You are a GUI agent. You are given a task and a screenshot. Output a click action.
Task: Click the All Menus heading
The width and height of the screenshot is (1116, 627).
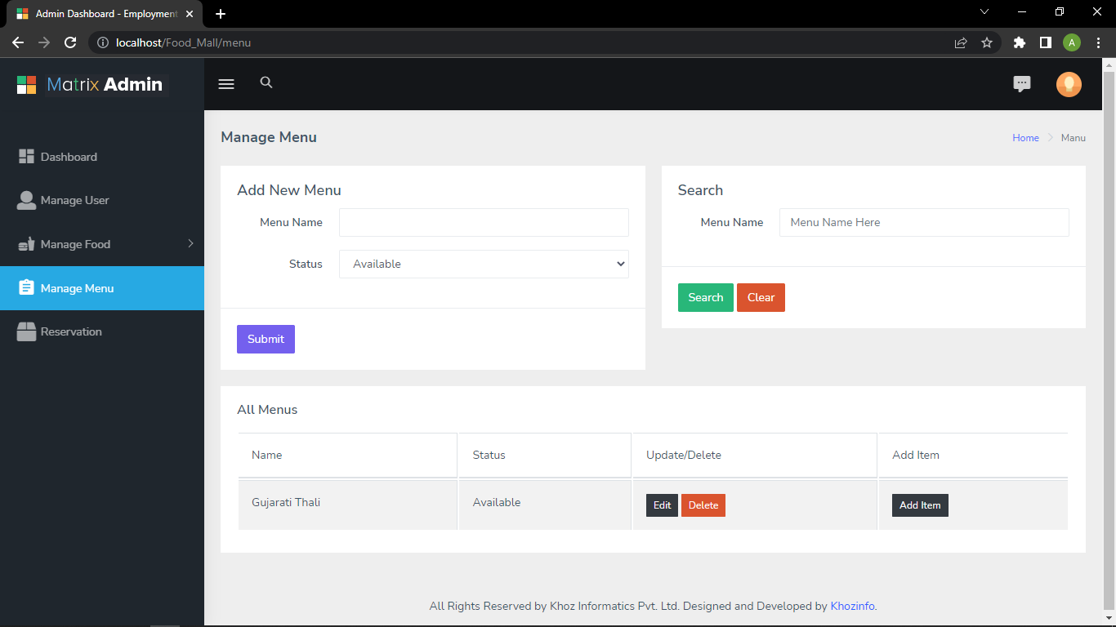pos(267,410)
